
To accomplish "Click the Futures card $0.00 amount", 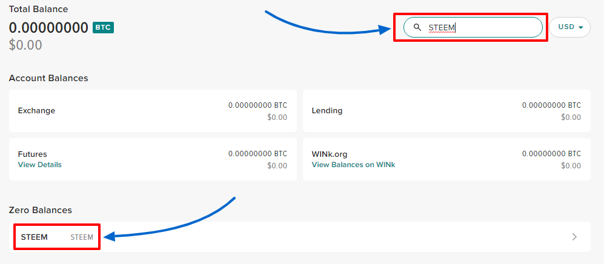I will click(x=277, y=166).
